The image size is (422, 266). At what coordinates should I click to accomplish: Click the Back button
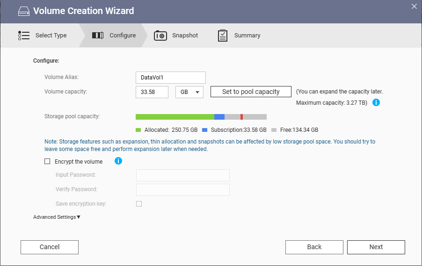pyautogui.click(x=314, y=247)
